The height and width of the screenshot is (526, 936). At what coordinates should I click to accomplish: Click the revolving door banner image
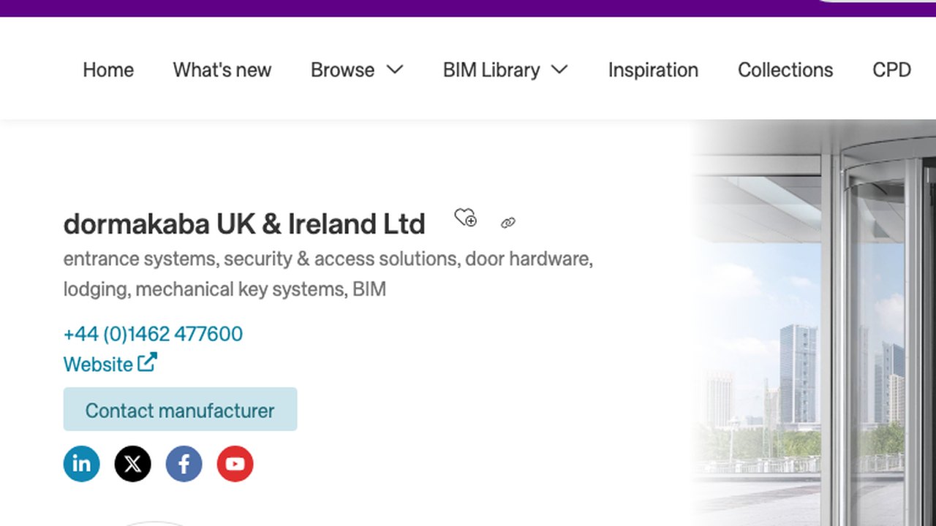coord(813,322)
